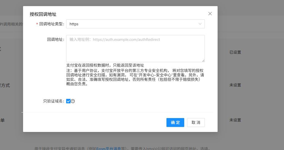
Task: Click the 注:基于用户协议 notice paragraph
Action: [135, 77]
